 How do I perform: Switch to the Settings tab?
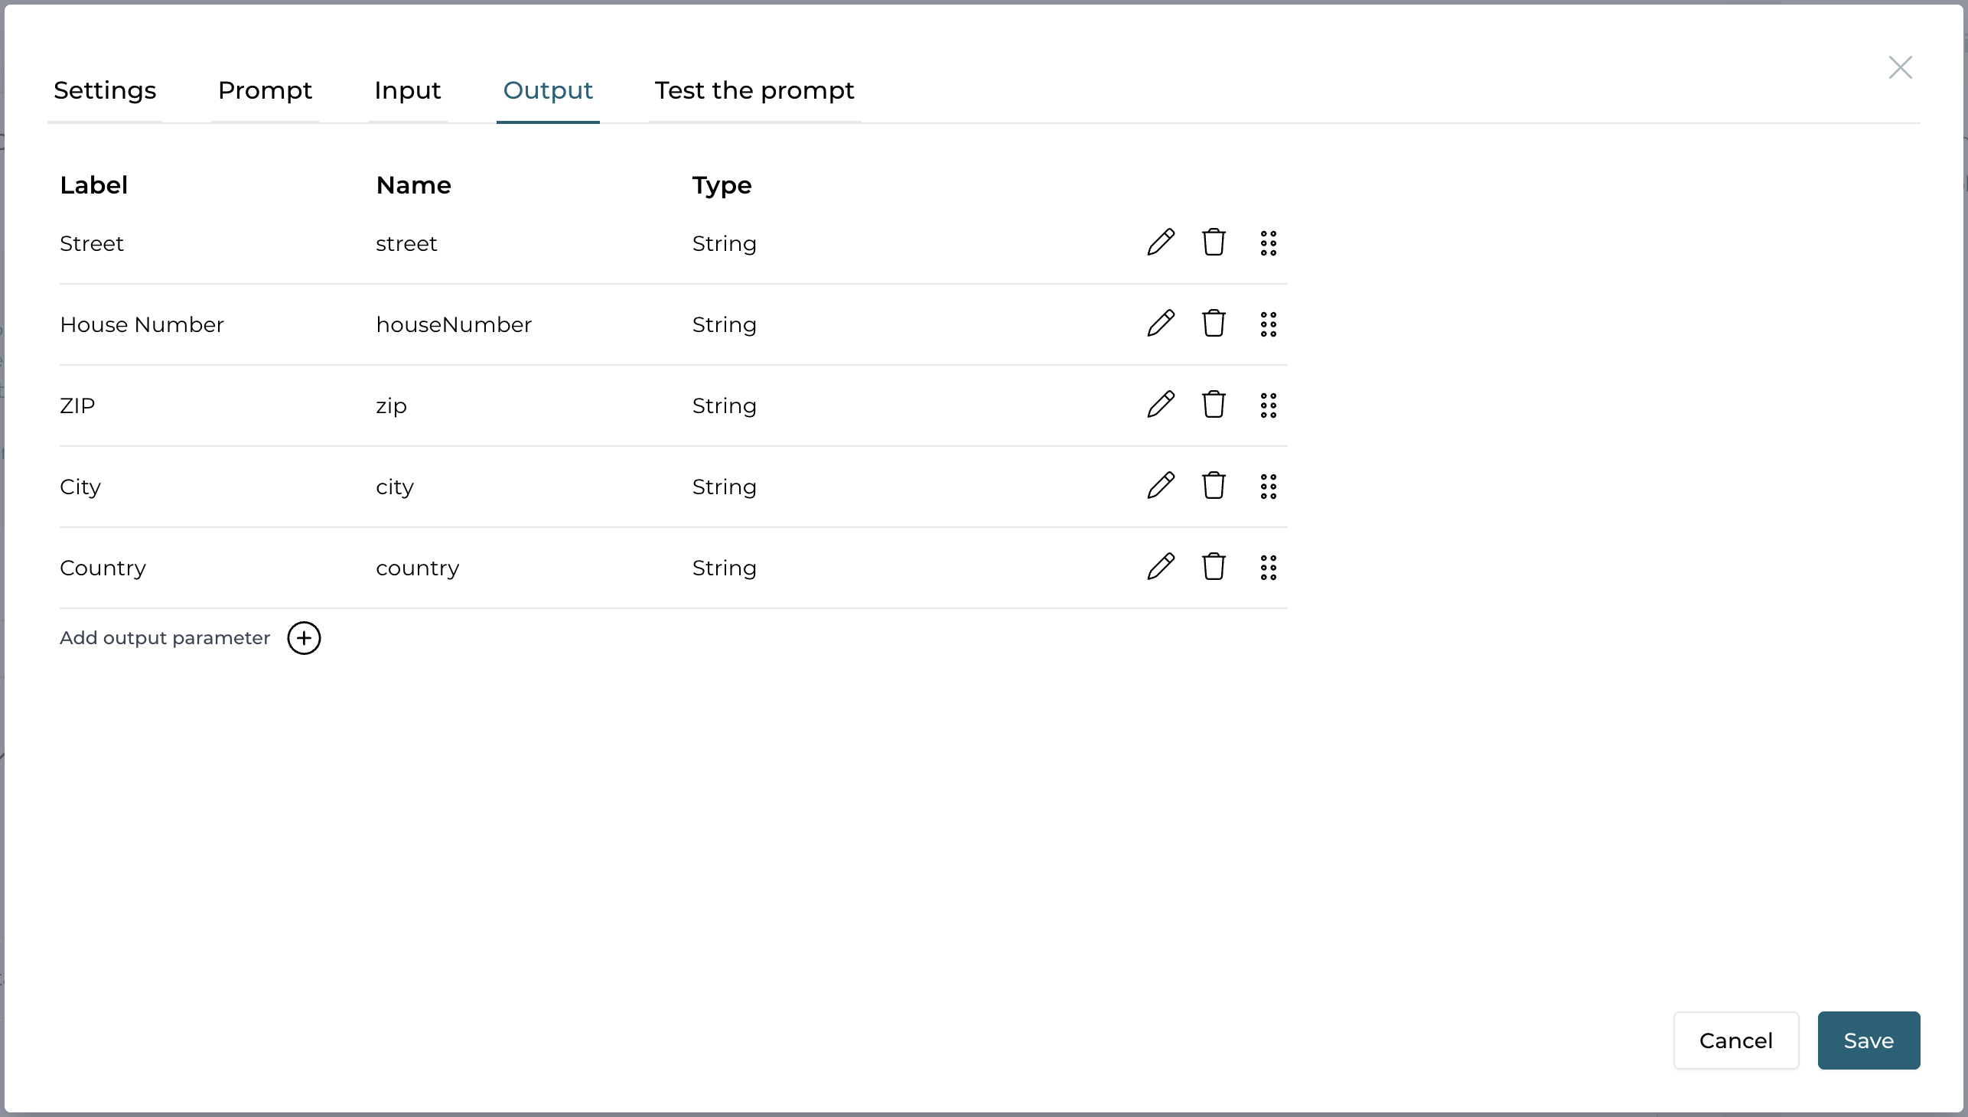point(105,90)
